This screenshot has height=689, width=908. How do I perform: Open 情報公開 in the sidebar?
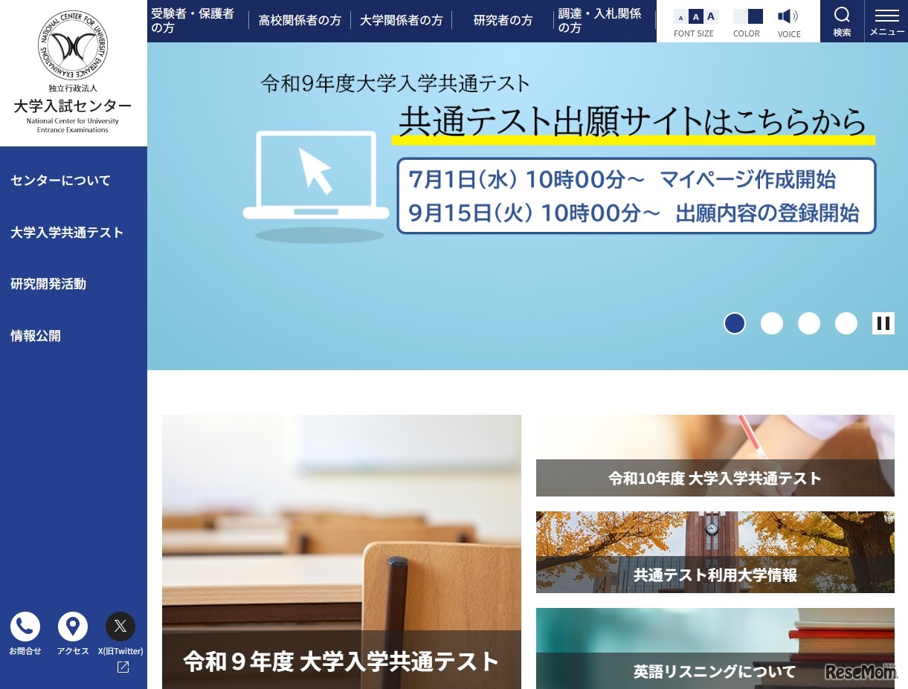[36, 336]
